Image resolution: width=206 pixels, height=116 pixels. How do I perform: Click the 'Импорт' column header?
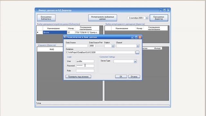click(157, 48)
